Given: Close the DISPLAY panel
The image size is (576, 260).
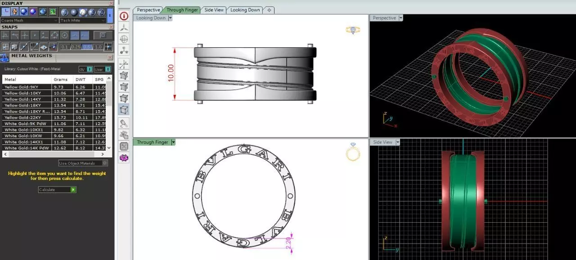Looking at the screenshot, I should [111, 3].
